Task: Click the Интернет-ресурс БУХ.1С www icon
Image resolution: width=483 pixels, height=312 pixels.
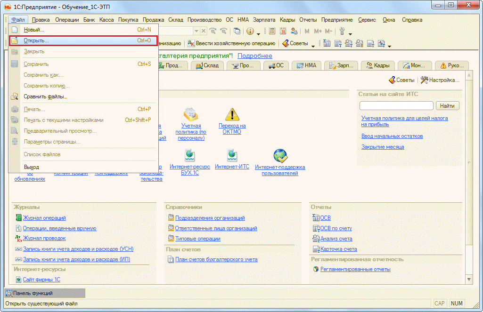Action: (x=190, y=155)
